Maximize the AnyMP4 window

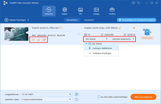click(152, 3)
